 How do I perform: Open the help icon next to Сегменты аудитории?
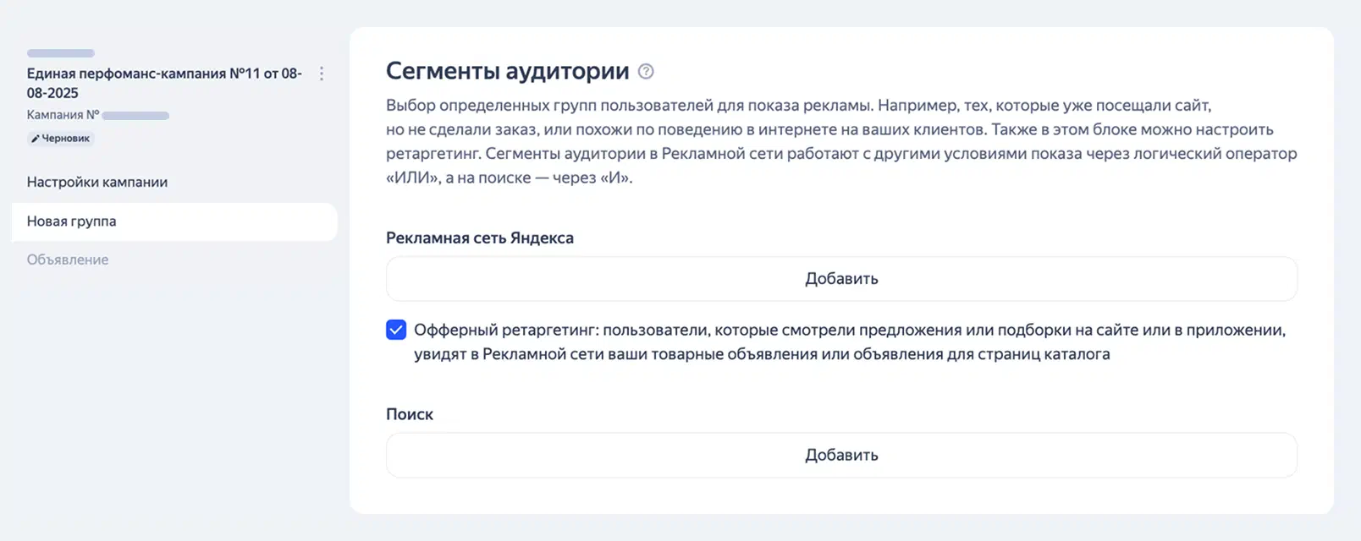point(646,72)
